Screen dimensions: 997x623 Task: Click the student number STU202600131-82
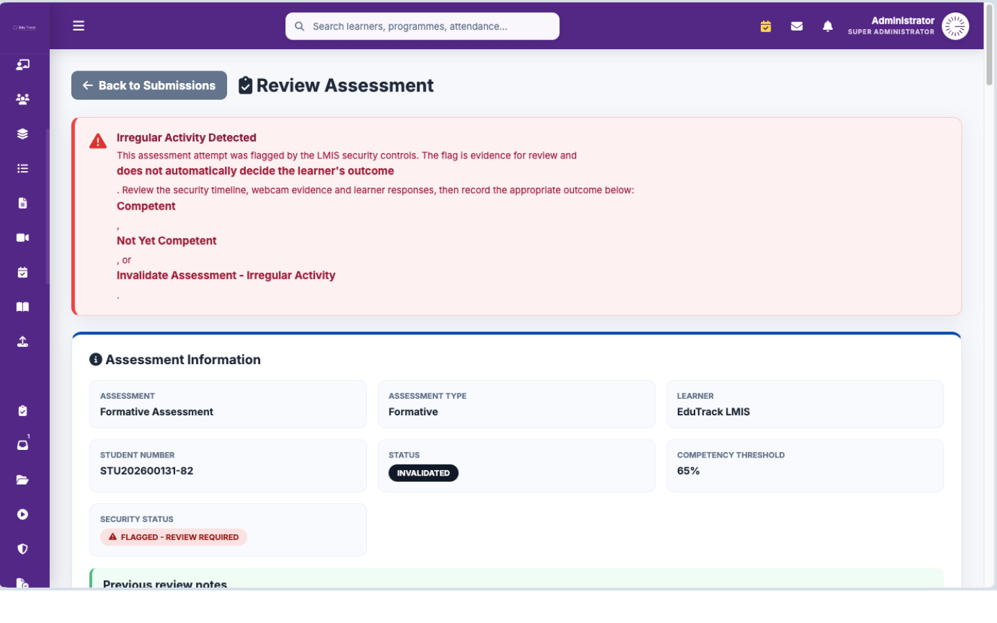[147, 471]
